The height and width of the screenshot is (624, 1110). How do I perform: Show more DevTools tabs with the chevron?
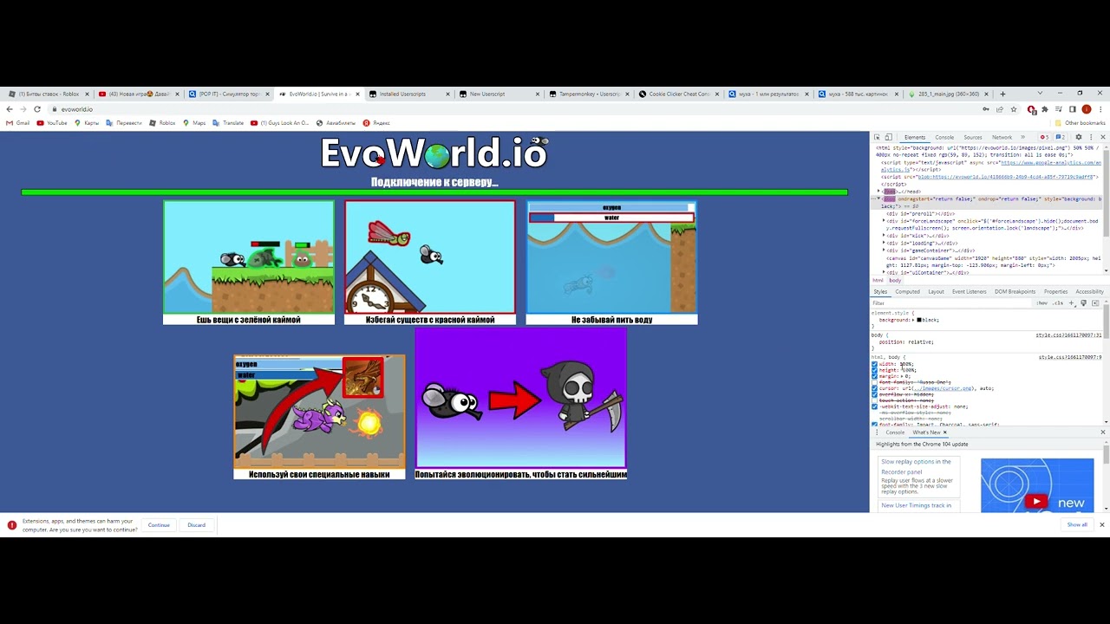[1022, 137]
